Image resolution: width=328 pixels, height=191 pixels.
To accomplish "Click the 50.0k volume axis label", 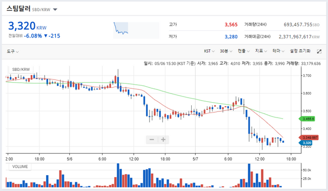I will pos(307,170).
